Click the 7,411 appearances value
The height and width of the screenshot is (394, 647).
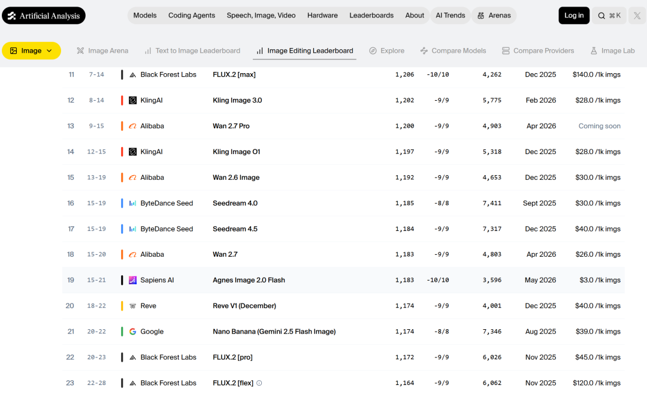[x=492, y=203]
